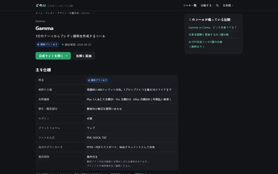Viewport: 278px width, 174px height.
Task: Click 最終確認: 2026-09-03 text
Action: (x=78, y=45)
